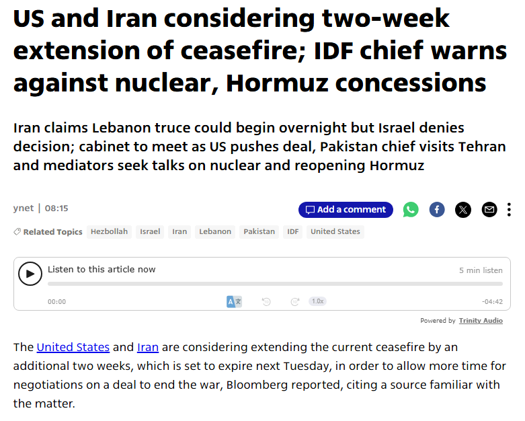Open the United States link in the article
The image size is (525, 421).
pyautogui.click(x=73, y=347)
